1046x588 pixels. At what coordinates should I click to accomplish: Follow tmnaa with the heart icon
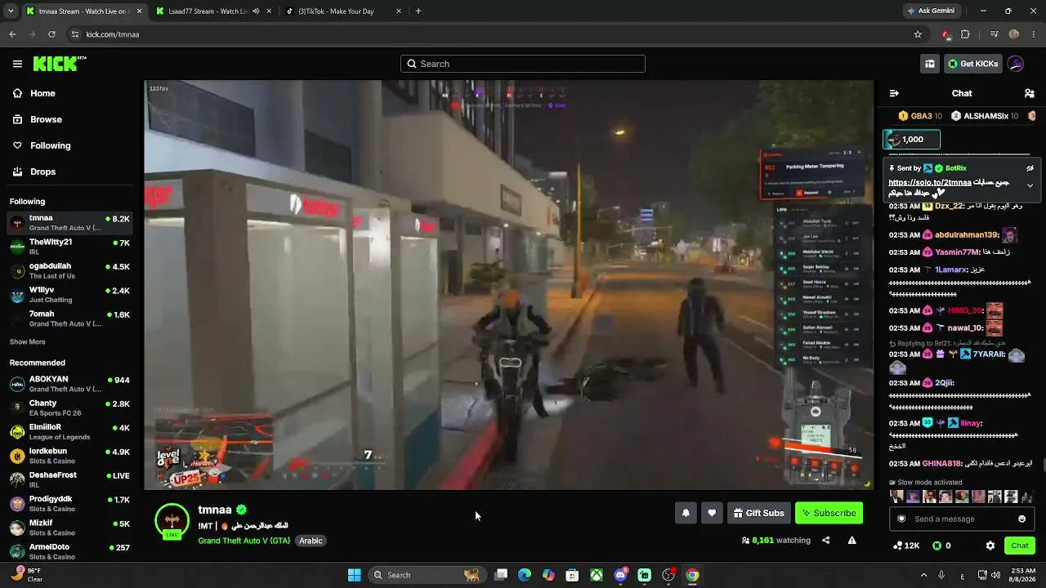click(x=712, y=513)
